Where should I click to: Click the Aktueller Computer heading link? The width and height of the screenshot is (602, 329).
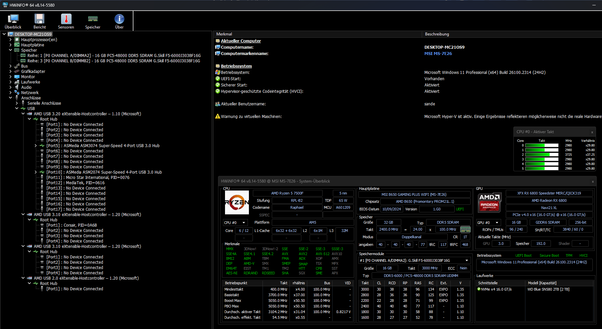pos(241,41)
